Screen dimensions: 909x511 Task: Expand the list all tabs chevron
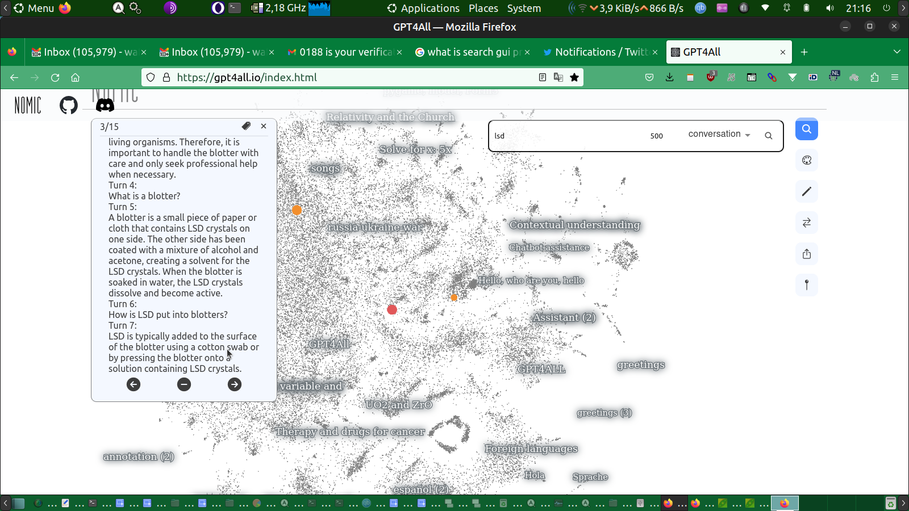[x=897, y=52]
